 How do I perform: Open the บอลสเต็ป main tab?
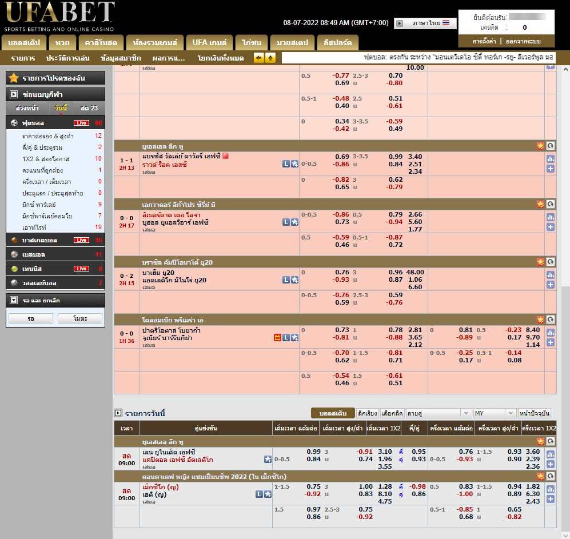(x=24, y=42)
